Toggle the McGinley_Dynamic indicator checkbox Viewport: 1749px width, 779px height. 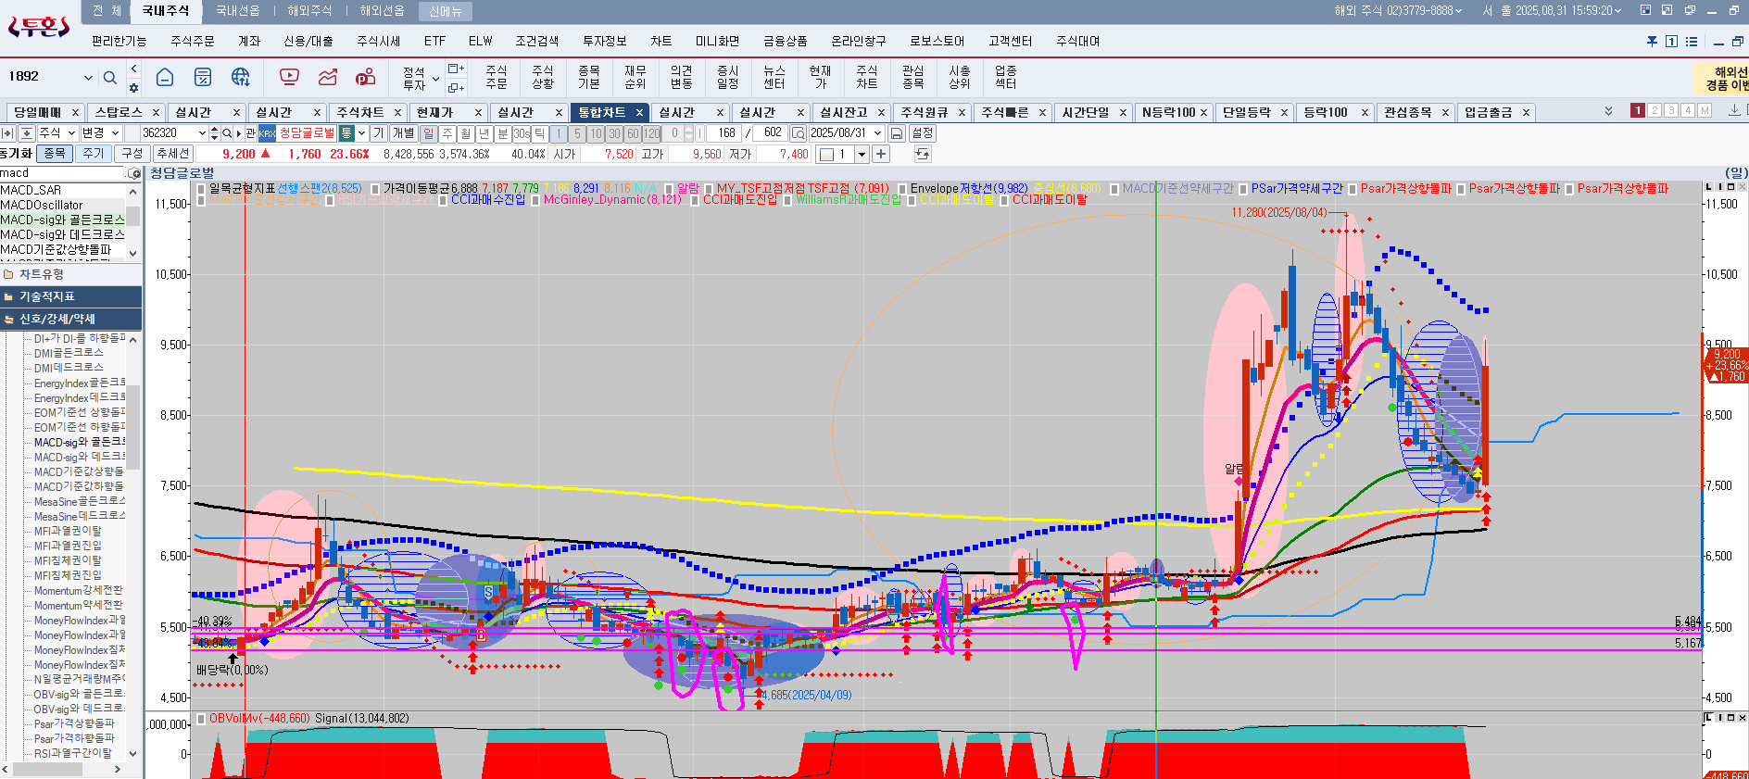[535, 200]
